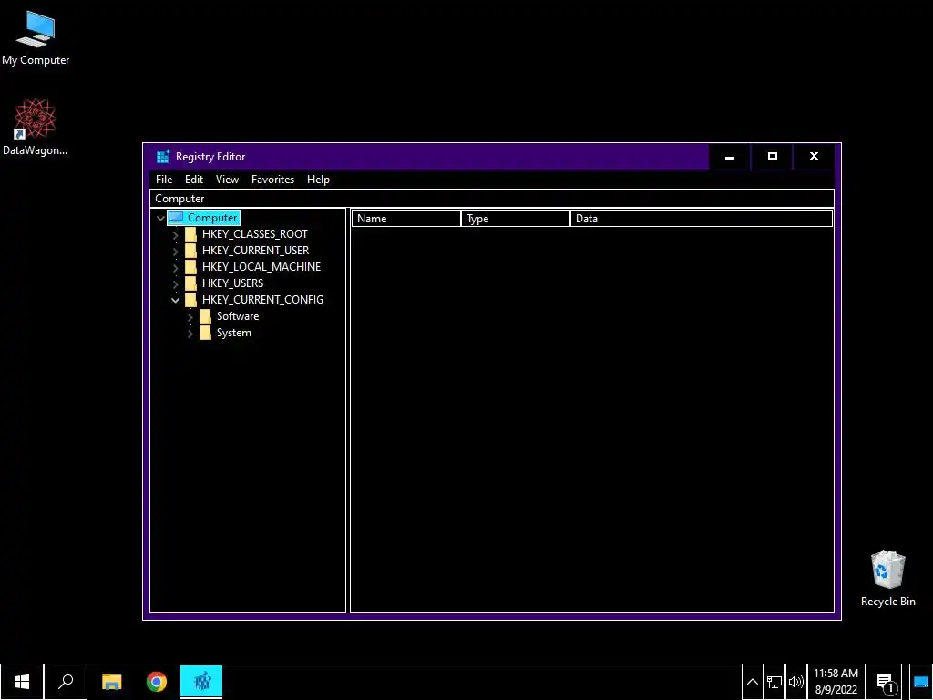This screenshot has width=933, height=700.
Task: Select the HKEY_CURRENT_CONFIG key label
Action: point(262,299)
